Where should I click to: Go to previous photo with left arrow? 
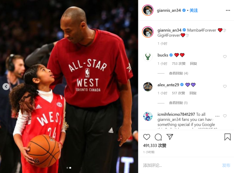[6, 87]
